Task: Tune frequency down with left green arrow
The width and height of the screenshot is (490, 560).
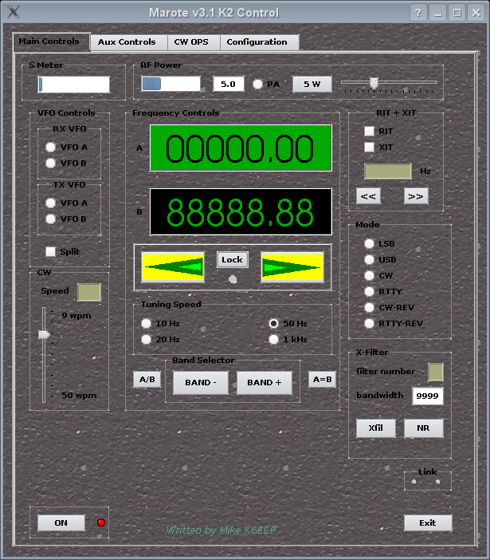Action: point(173,267)
